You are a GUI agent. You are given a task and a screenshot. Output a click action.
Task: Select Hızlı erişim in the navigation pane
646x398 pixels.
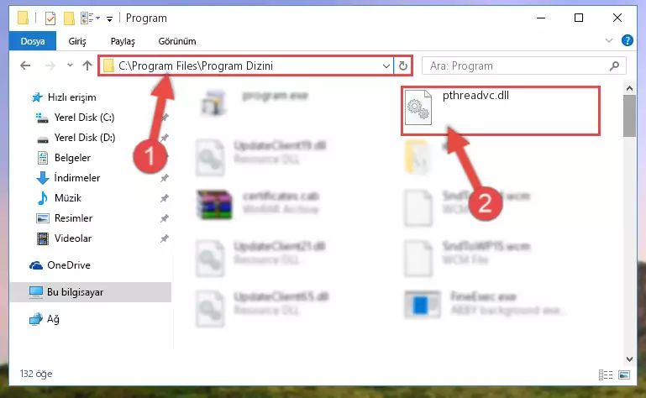pyautogui.click(x=71, y=97)
